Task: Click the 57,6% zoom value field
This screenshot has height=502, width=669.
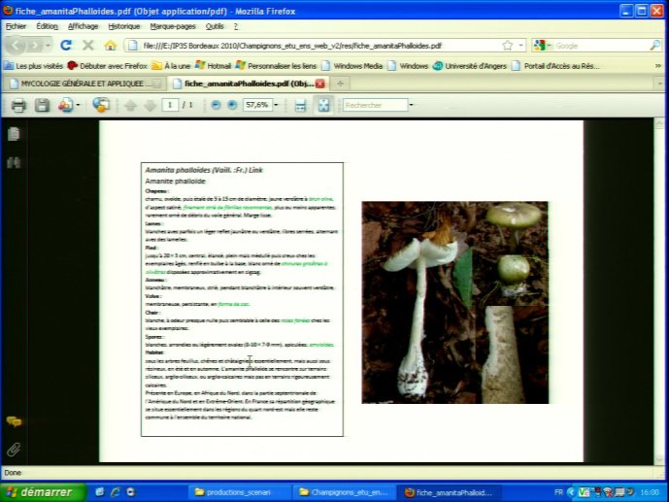Action: tap(257, 105)
